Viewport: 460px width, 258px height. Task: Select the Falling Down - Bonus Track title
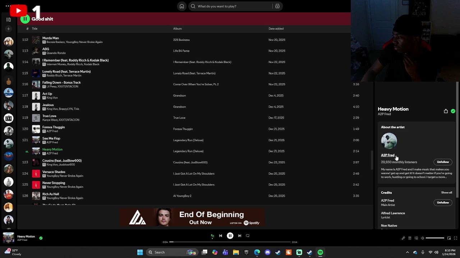pos(61,82)
